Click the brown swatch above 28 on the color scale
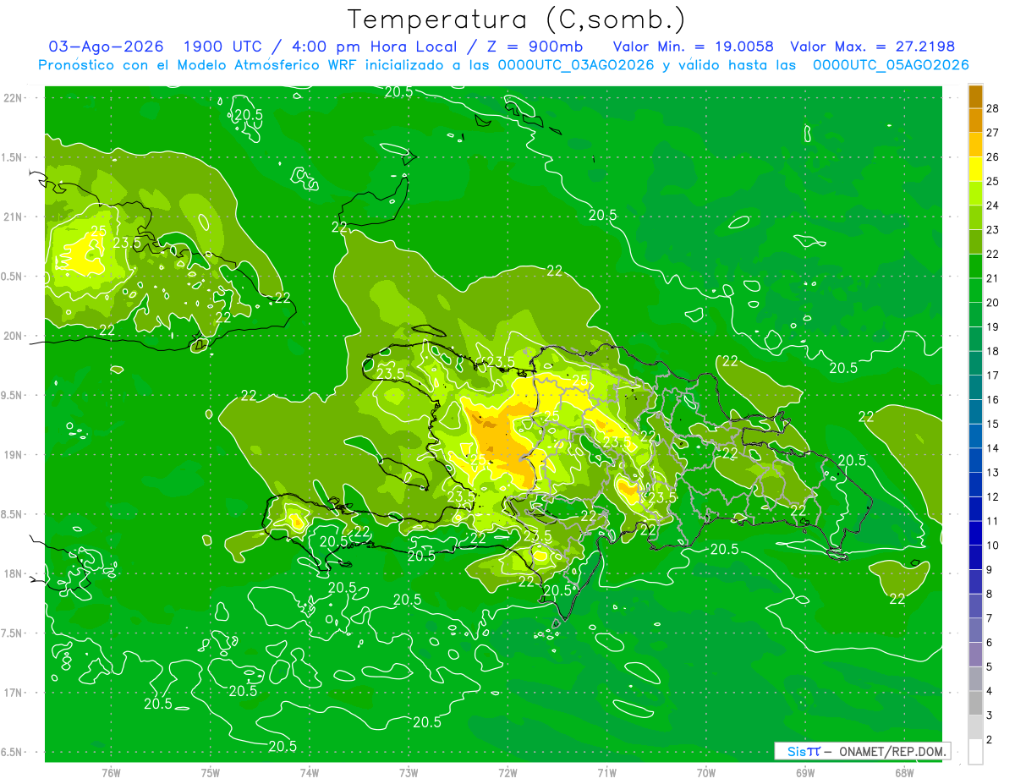The image size is (1015, 784). (x=975, y=96)
